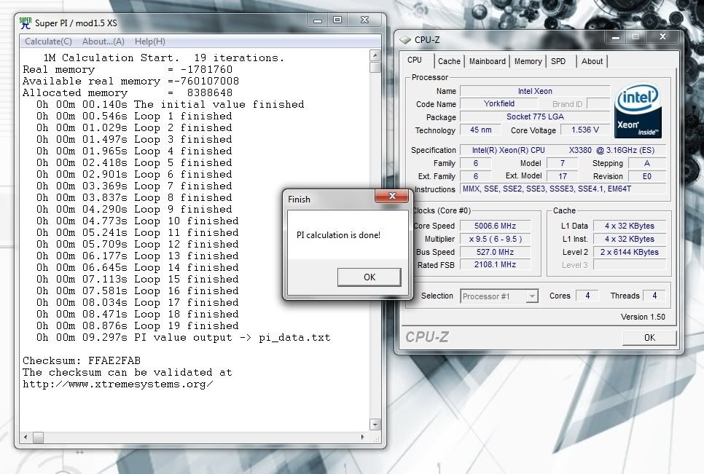Click the Cores count value 4
Viewport: 704px width, 474px height.
(587, 296)
